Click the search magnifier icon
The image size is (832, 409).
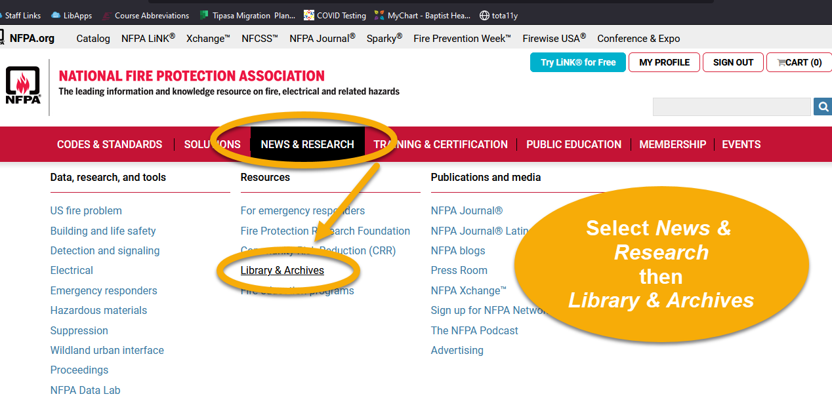tap(823, 106)
